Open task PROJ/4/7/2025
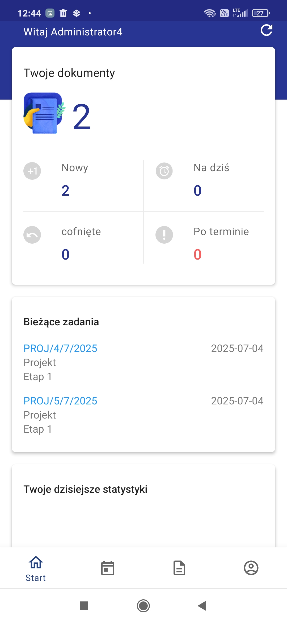The image size is (287, 623). coord(60,349)
